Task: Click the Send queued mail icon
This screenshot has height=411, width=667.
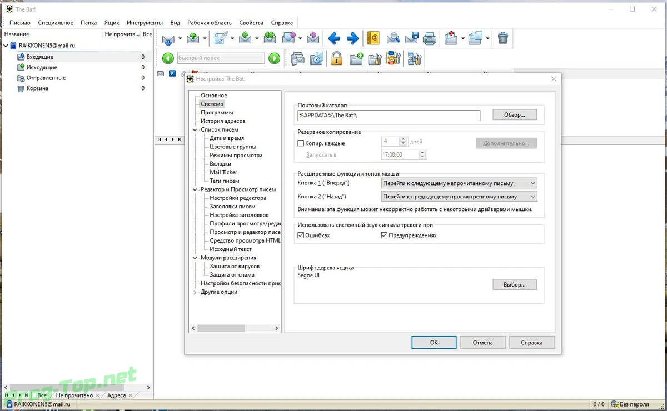Action: tap(193, 38)
